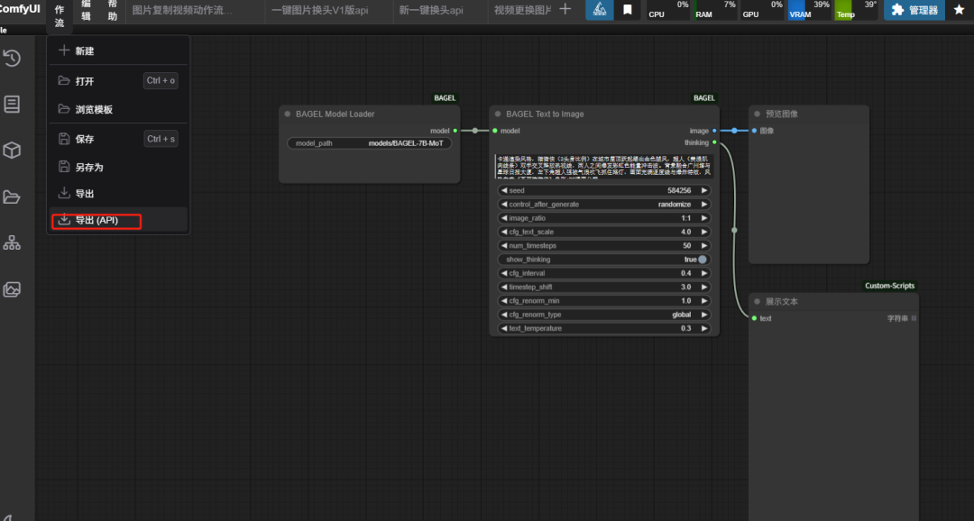Click the 图像 input port on 预览图像 node
Viewport: 974px width, 521px height.
(755, 131)
